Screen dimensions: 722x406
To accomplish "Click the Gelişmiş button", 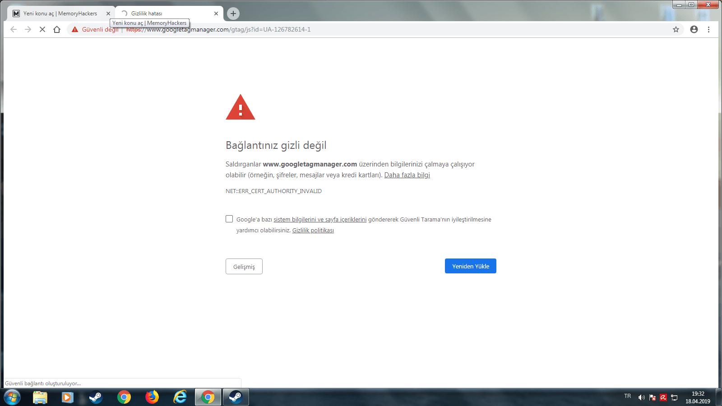I will click(x=244, y=267).
